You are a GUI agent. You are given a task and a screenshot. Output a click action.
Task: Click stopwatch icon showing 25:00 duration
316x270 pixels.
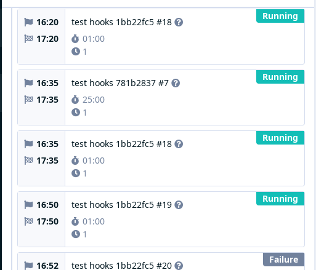[75, 100]
